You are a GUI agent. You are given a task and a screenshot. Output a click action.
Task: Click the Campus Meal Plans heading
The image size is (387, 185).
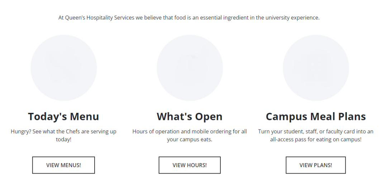[x=316, y=116]
